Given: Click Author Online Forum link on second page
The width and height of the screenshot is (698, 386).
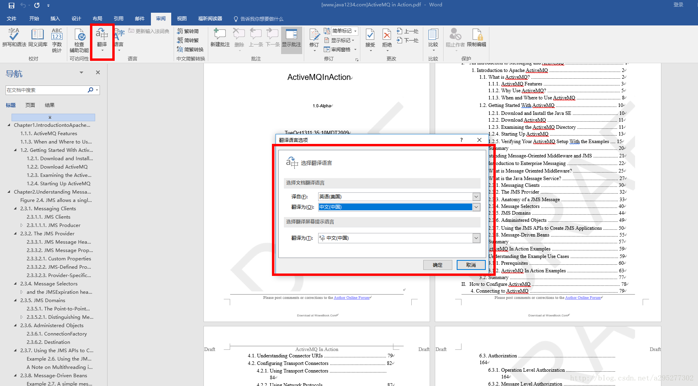Looking at the screenshot, I should 583,297.
